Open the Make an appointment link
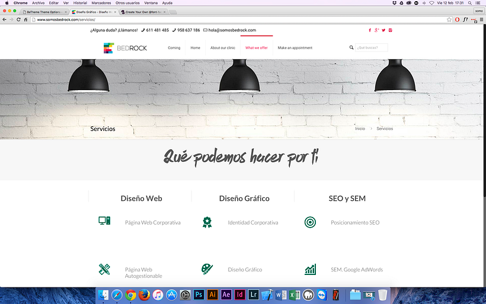486x304 pixels. pyautogui.click(x=295, y=48)
